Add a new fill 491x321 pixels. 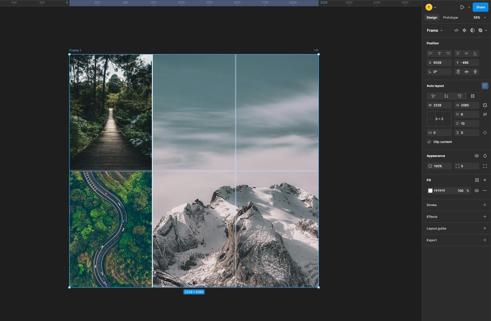(485, 180)
